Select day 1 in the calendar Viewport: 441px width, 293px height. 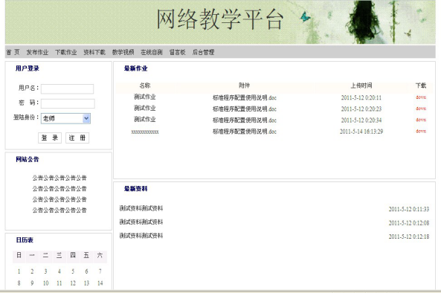pyautogui.click(x=19, y=271)
